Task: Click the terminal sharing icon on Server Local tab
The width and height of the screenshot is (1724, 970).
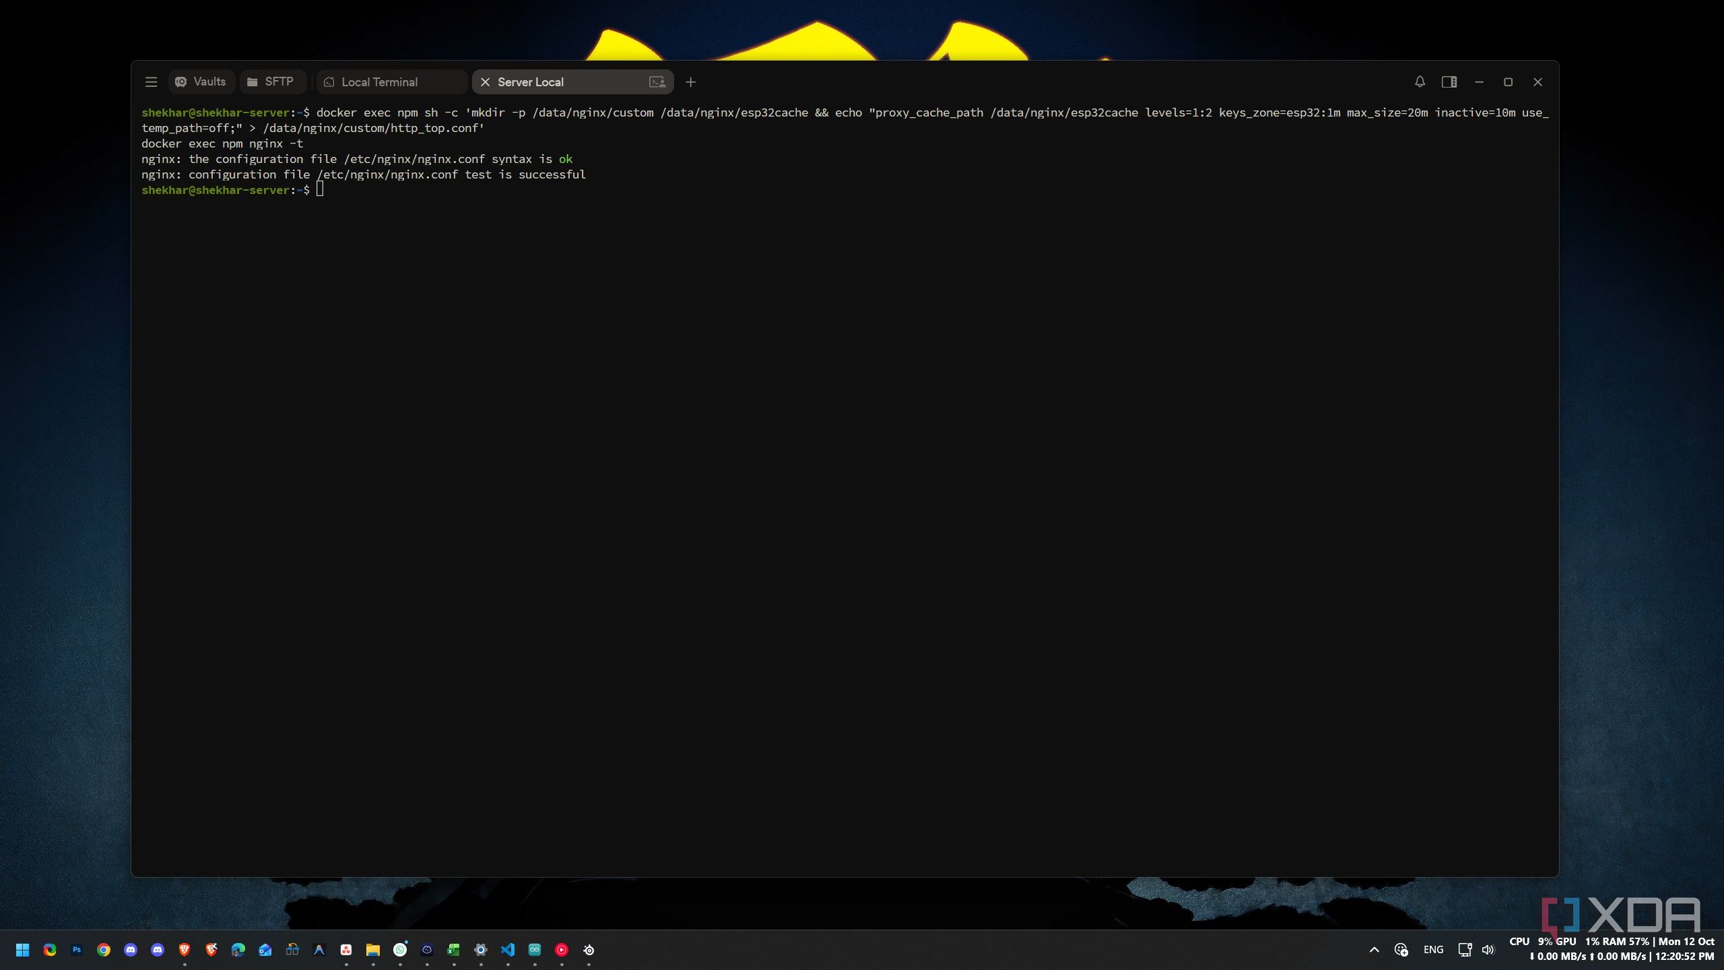Action: 657,82
